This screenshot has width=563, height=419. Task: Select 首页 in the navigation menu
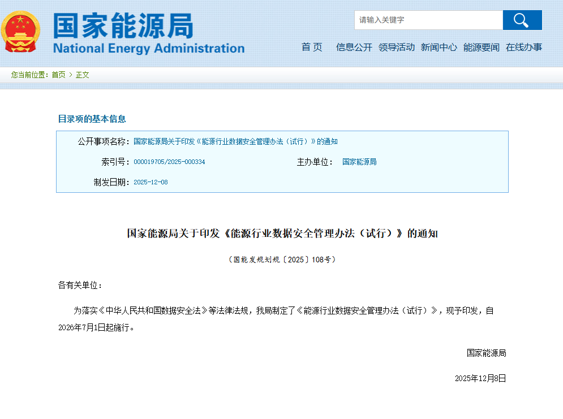312,47
